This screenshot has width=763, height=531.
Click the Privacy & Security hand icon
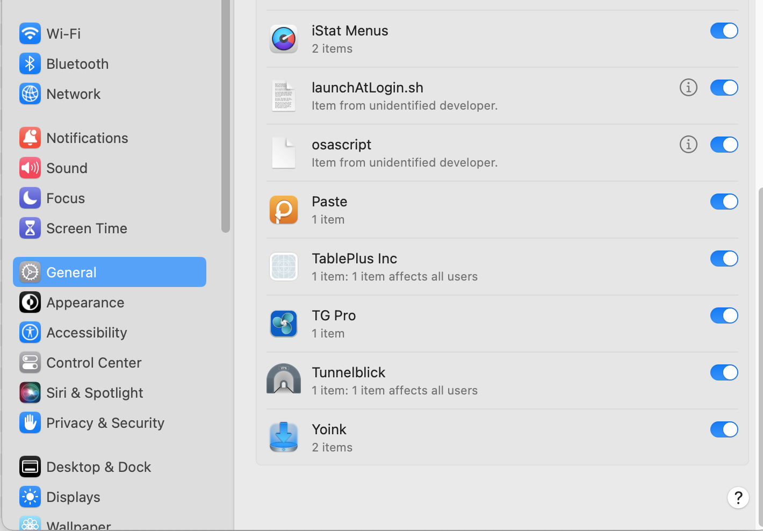(x=30, y=422)
